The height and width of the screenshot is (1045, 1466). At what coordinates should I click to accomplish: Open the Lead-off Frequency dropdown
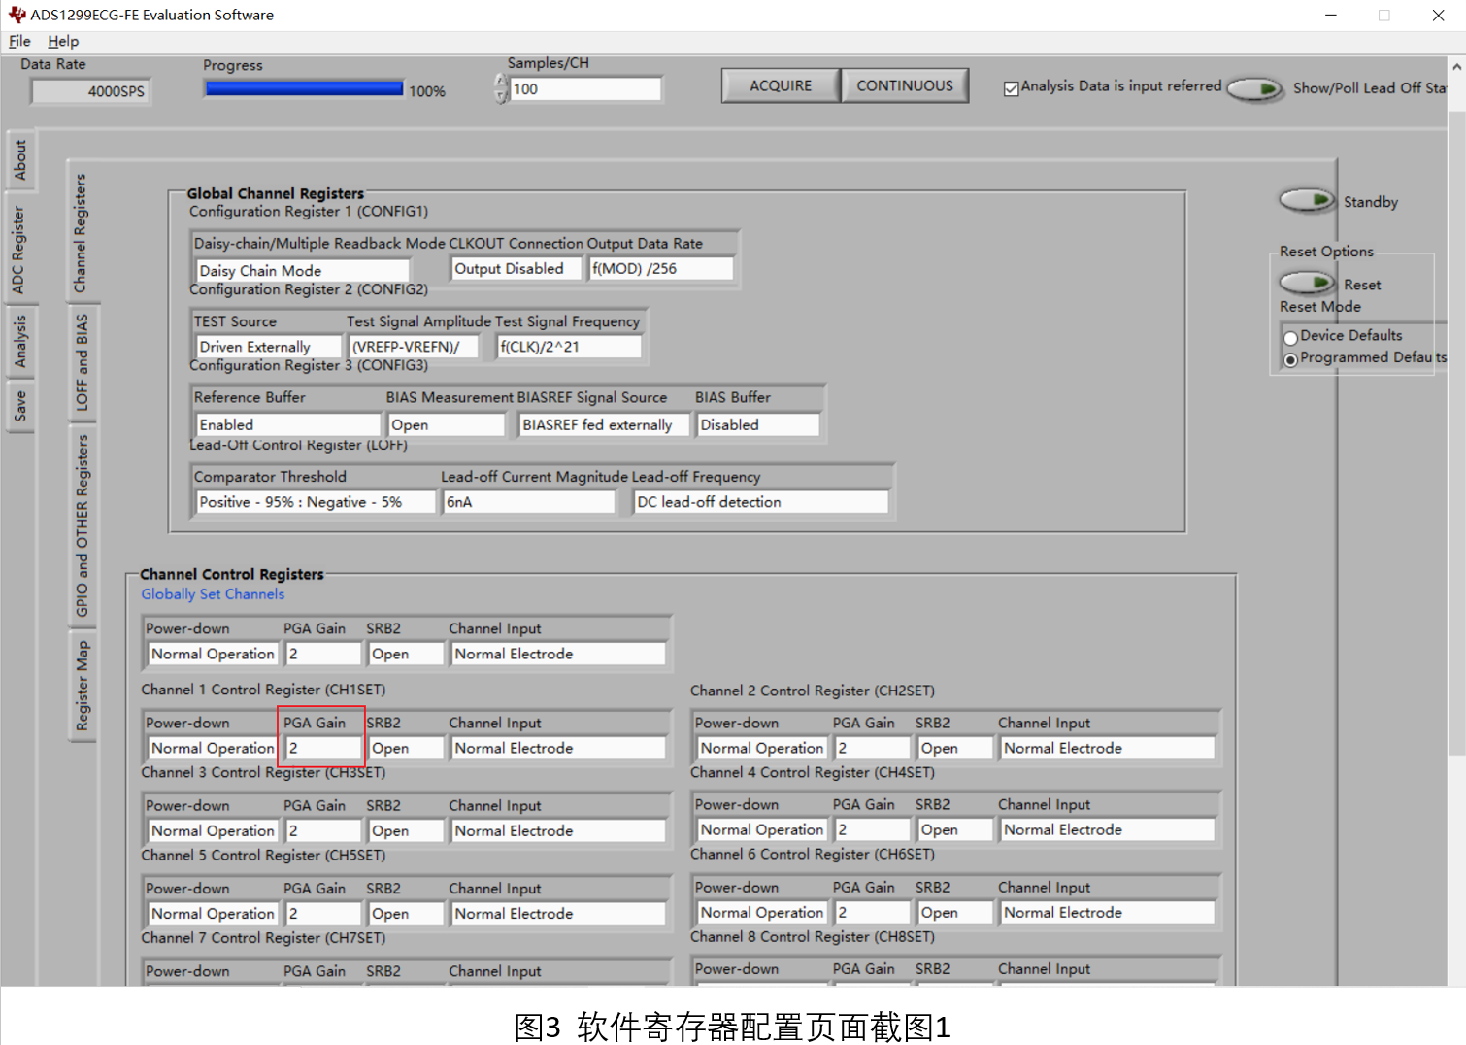pos(761,502)
